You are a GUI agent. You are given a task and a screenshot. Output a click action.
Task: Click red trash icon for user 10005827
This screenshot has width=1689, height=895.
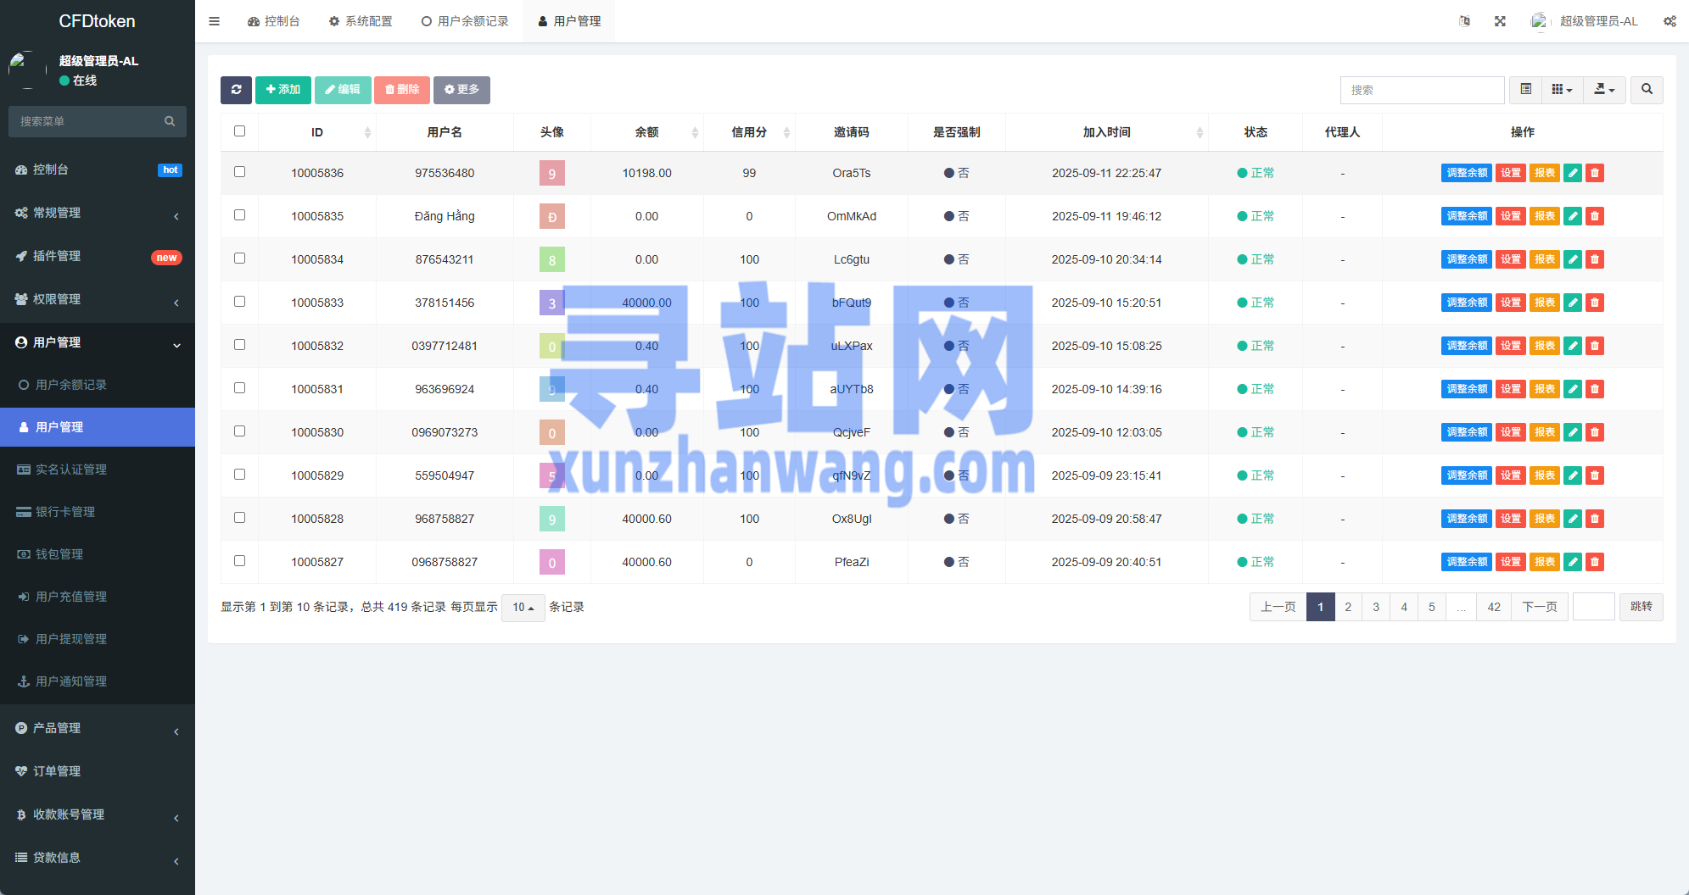click(1595, 562)
